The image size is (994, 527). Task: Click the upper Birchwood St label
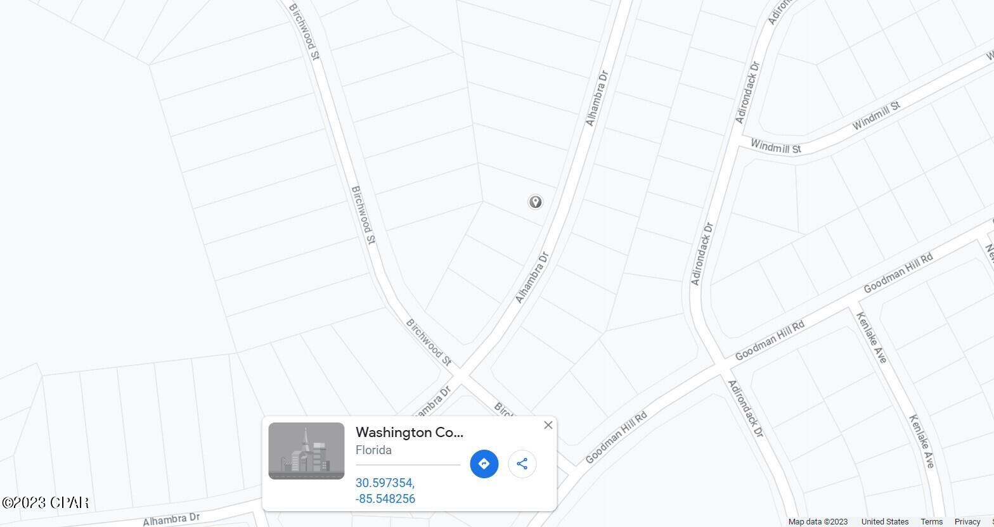click(x=304, y=32)
